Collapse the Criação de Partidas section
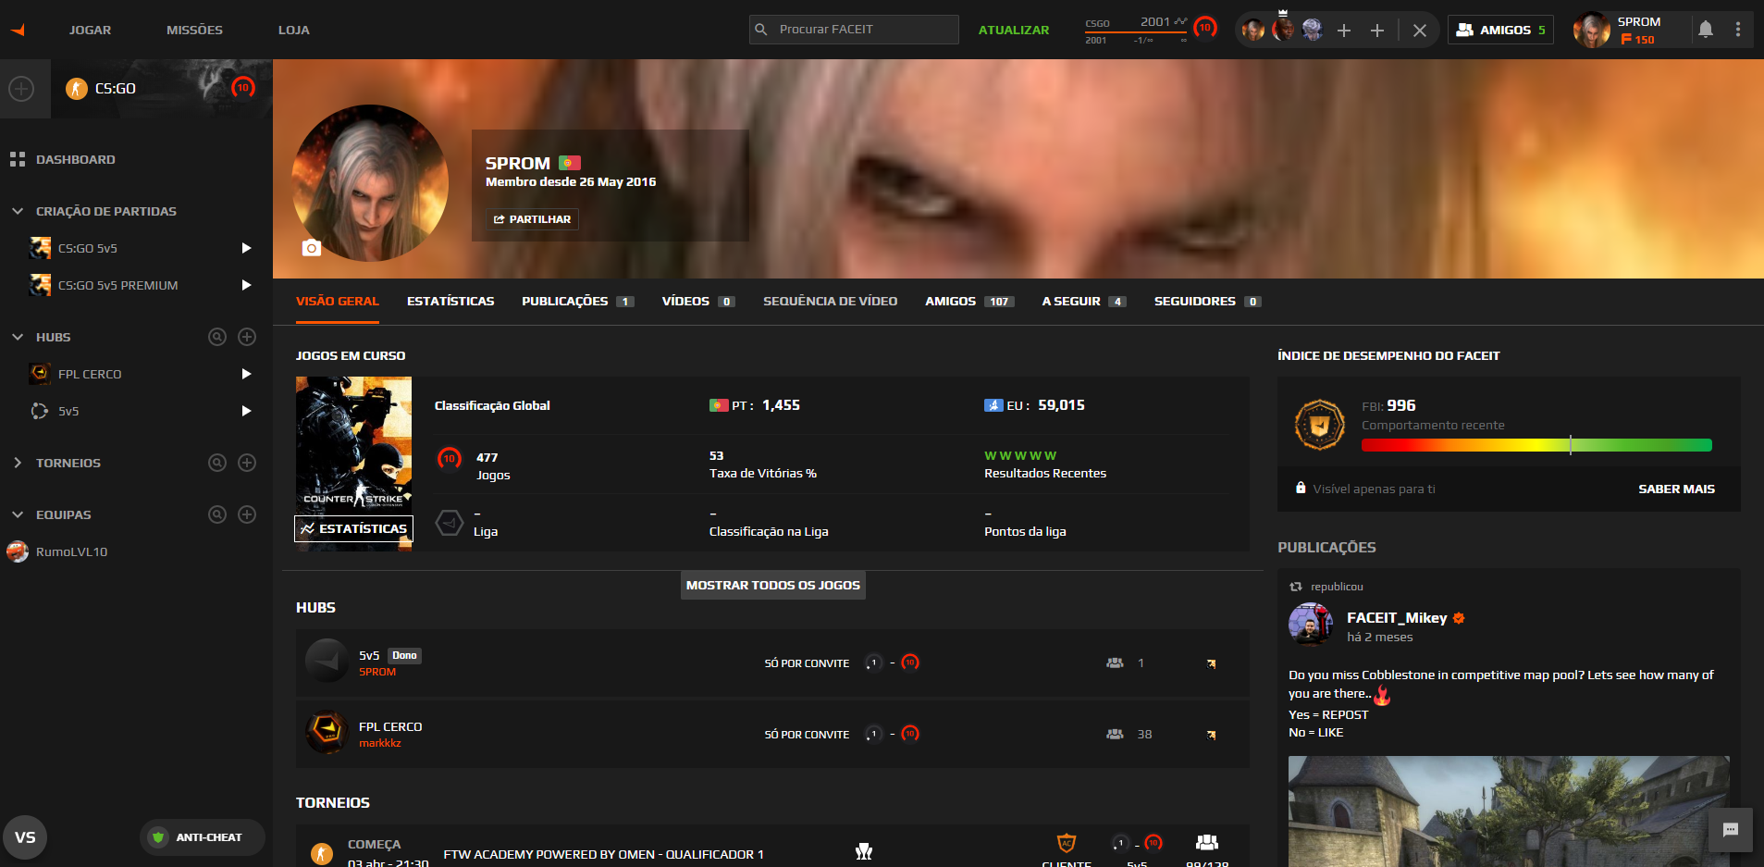 coord(18,211)
